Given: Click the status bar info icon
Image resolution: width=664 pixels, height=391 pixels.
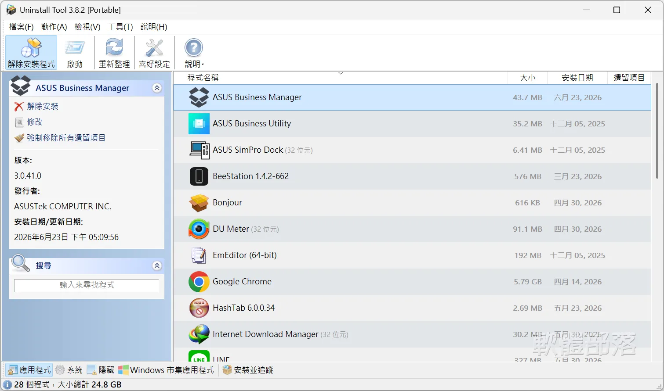Looking at the screenshot, I should [7, 385].
